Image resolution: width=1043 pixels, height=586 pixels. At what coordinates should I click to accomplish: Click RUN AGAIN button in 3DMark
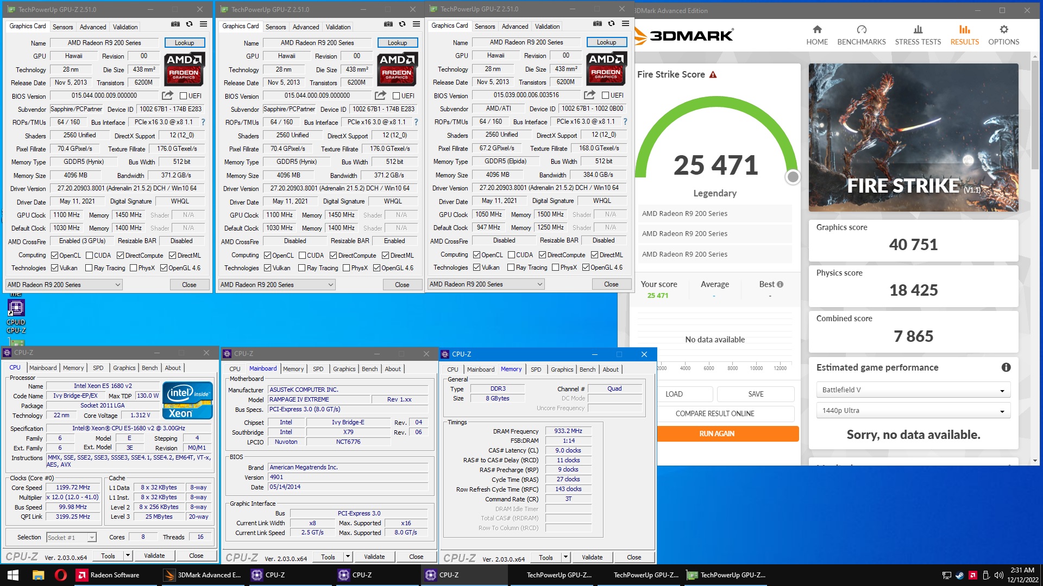click(x=717, y=434)
